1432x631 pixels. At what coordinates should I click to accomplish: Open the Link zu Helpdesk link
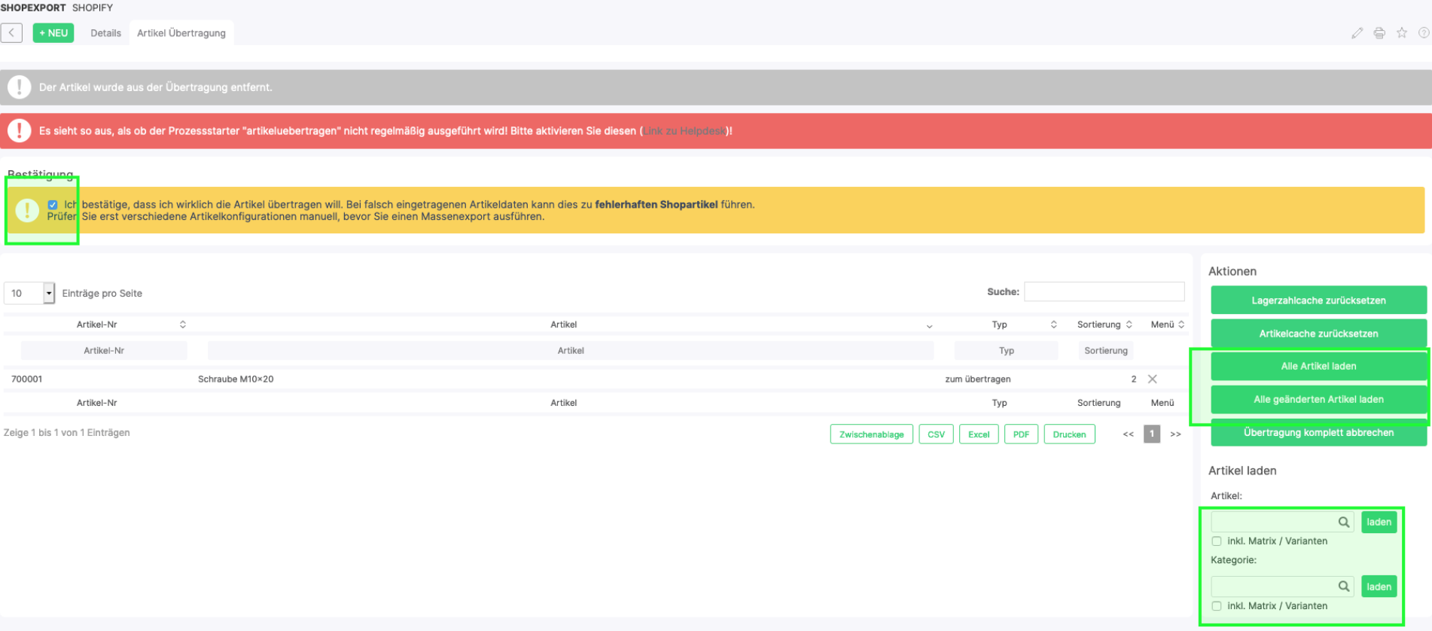684,131
